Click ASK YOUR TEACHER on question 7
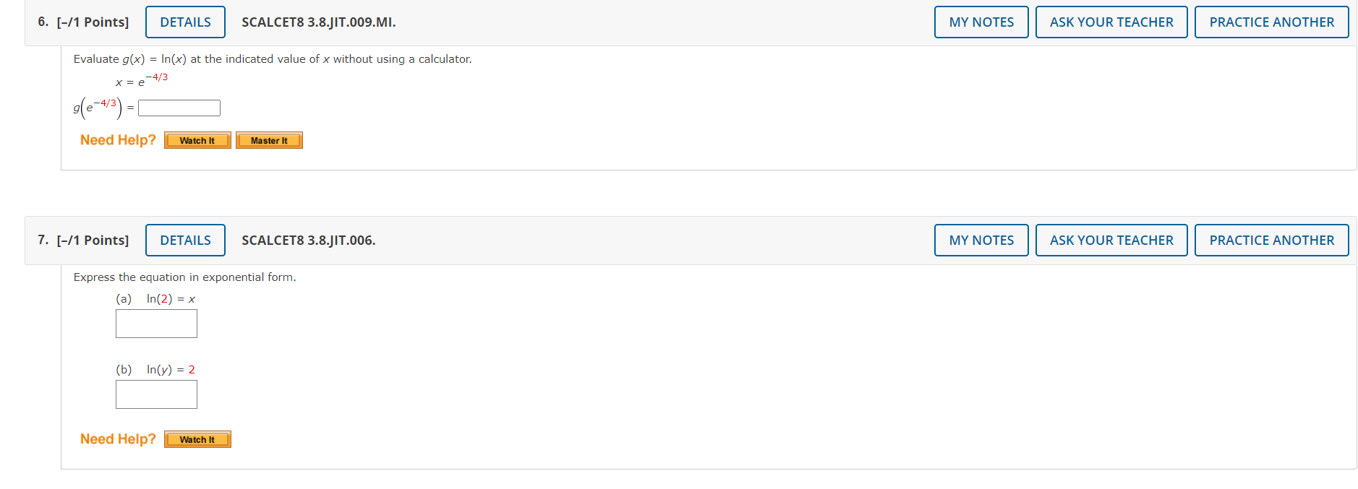The image size is (1358, 489). pos(1111,240)
